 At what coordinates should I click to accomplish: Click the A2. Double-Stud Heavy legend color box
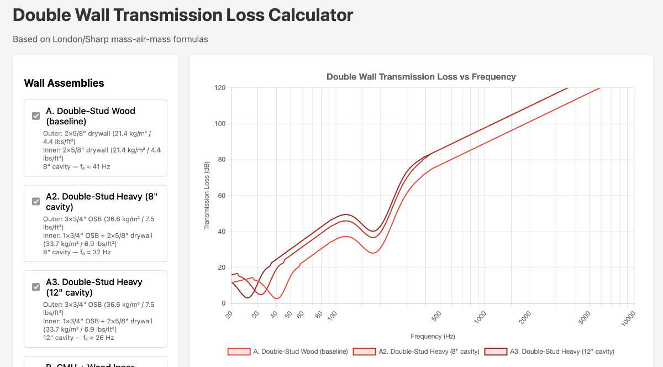(364, 352)
